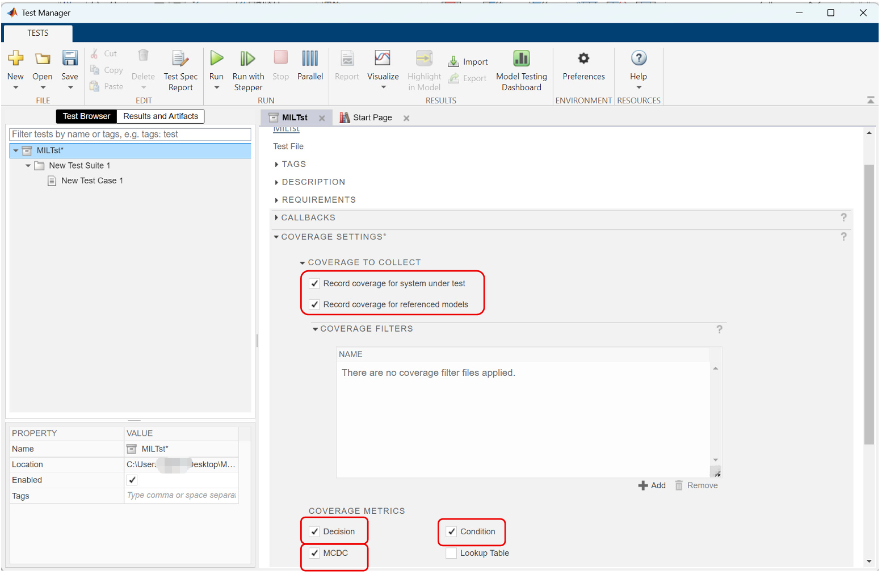Image resolution: width=882 pixels, height=574 pixels.
Task: Collapse New Test Suite 1 in the tree
Action: pos(28,165)
